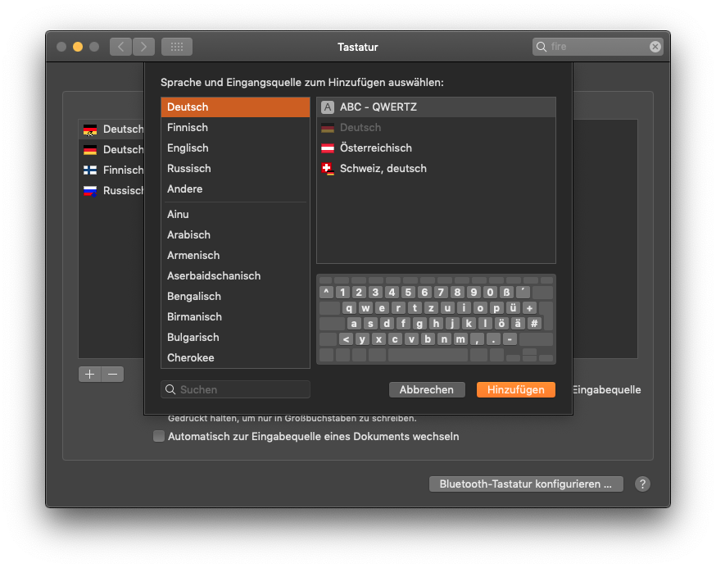This screenshot has height=568, width=716.
Task: Click the forward navigation arrow
Action: pos(143,47)
